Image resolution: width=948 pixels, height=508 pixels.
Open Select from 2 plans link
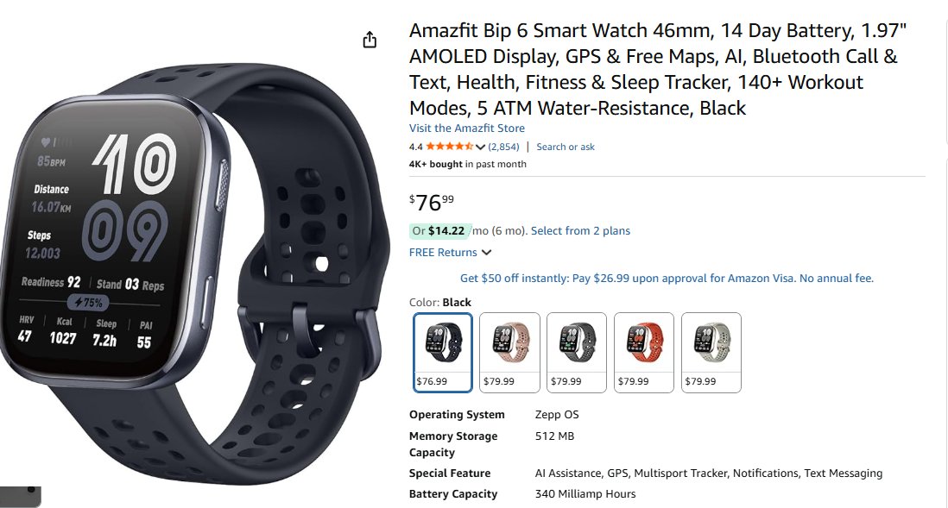pos(580,231)
